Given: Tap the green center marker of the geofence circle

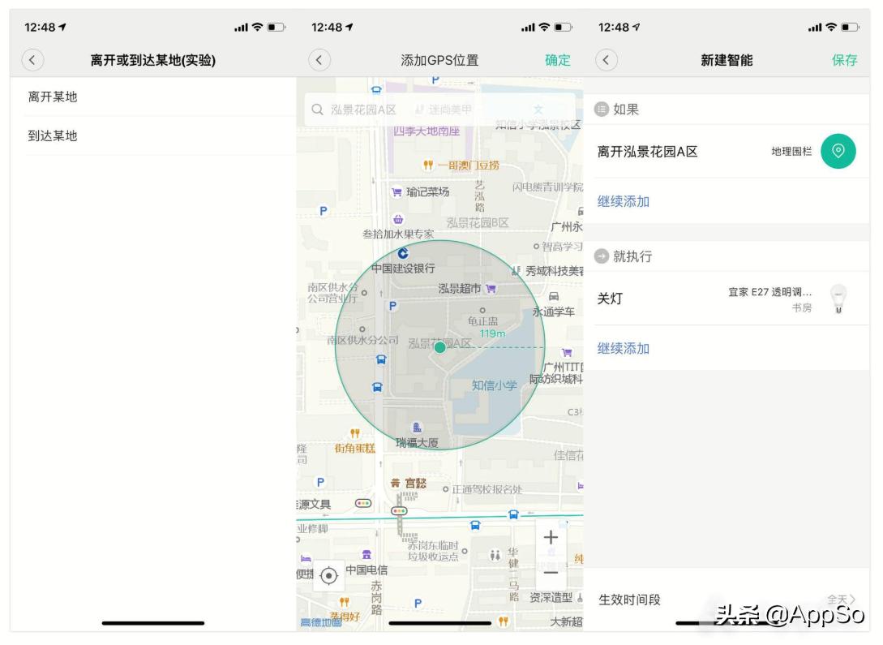Looking at the screenshot, I should [439, 346].
